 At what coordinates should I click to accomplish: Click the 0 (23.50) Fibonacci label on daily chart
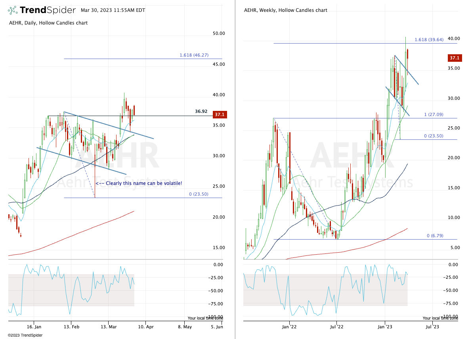(x=199, y=194)
